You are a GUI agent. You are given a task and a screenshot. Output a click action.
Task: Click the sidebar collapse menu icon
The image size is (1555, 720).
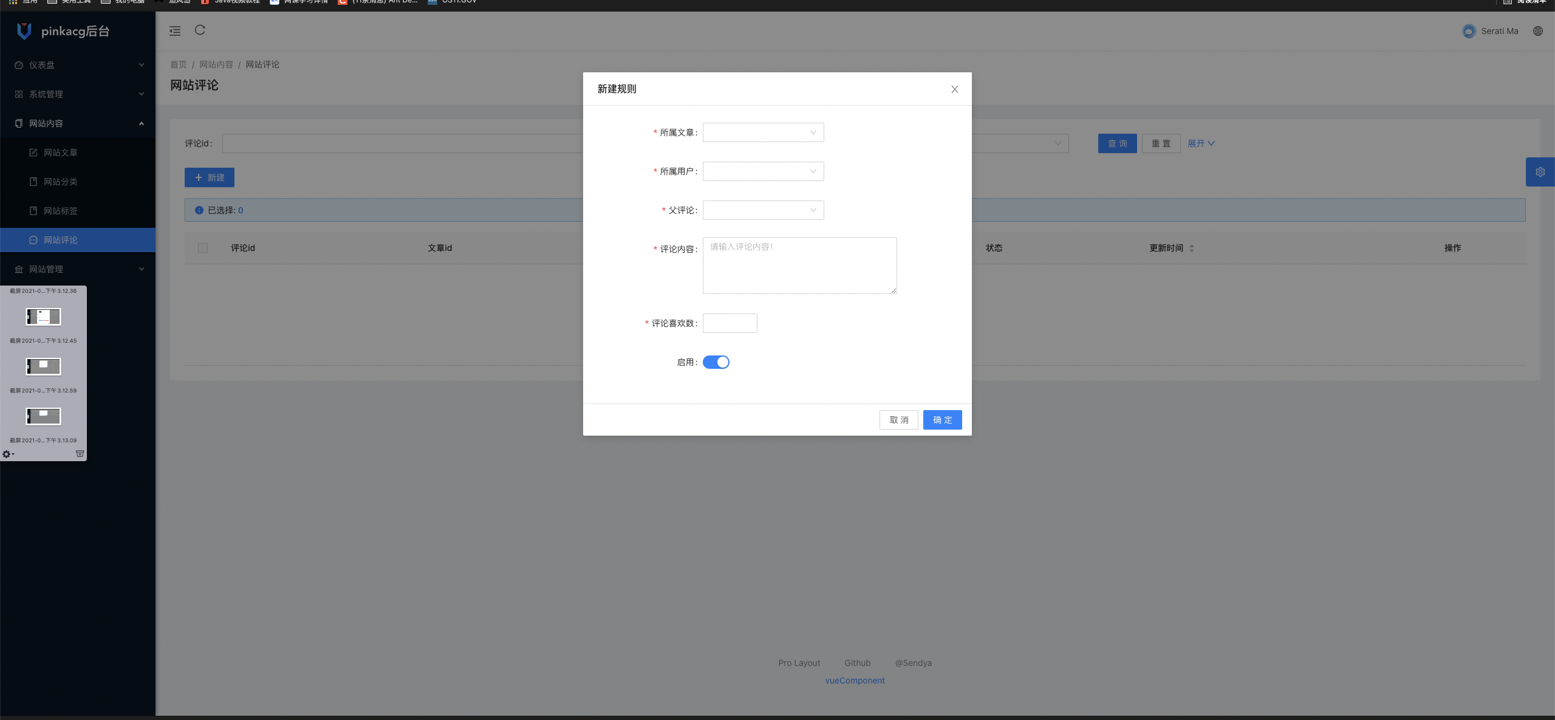coord(175,31)
